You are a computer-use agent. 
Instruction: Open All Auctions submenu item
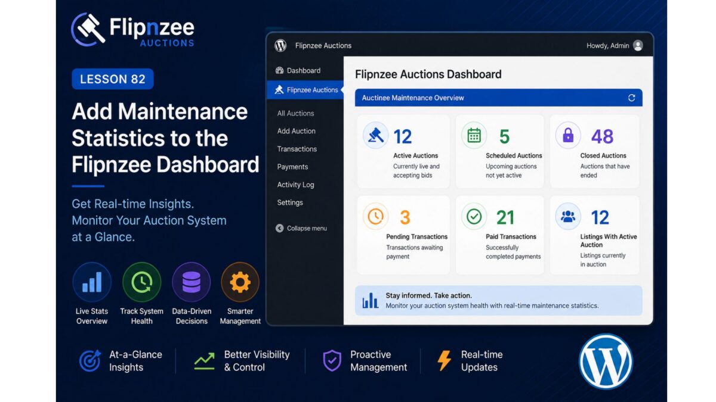pos(295,113)
